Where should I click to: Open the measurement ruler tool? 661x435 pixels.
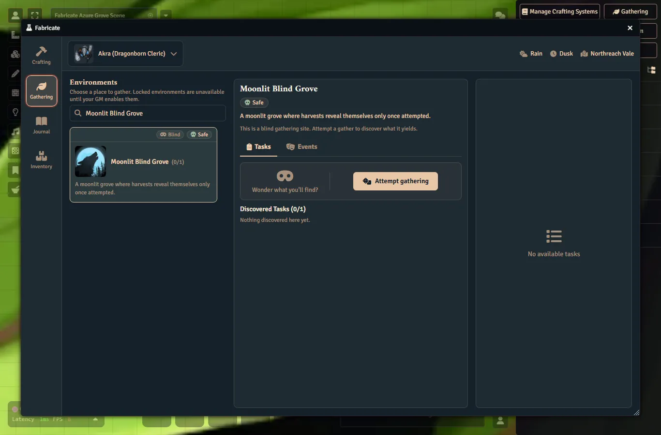point(15,34)
